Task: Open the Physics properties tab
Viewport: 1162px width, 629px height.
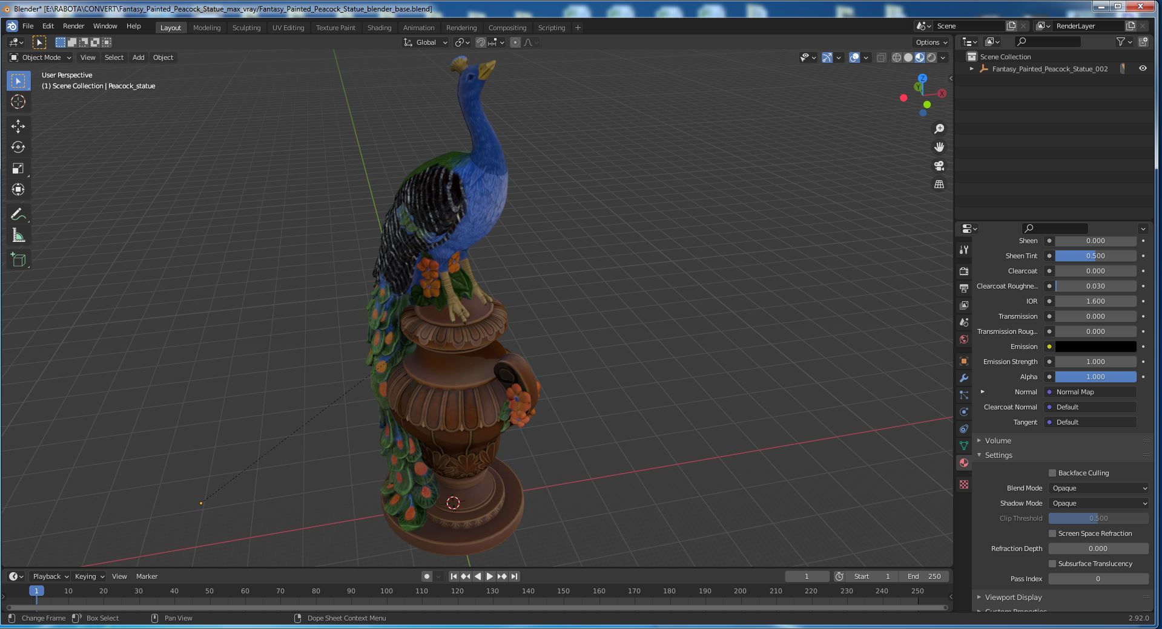Action: click(964, 412)
